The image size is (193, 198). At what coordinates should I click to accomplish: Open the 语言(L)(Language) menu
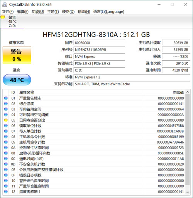(x=109, y=12)
